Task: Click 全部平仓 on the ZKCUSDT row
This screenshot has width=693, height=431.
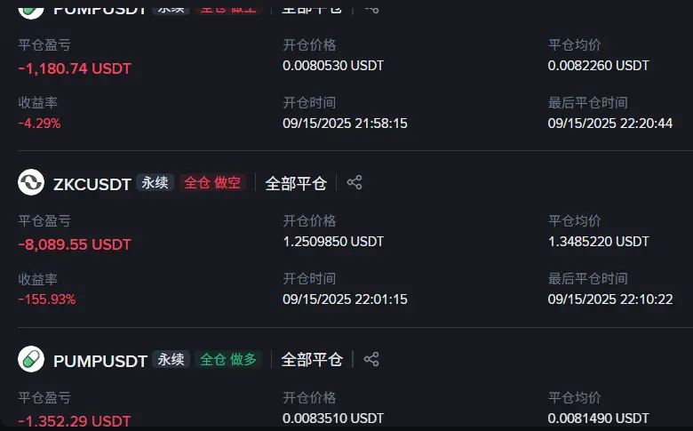Action: point(296,183)
